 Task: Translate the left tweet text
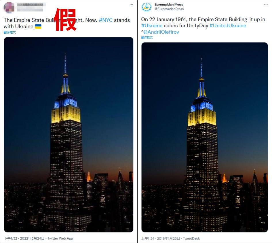pos(10,32)
